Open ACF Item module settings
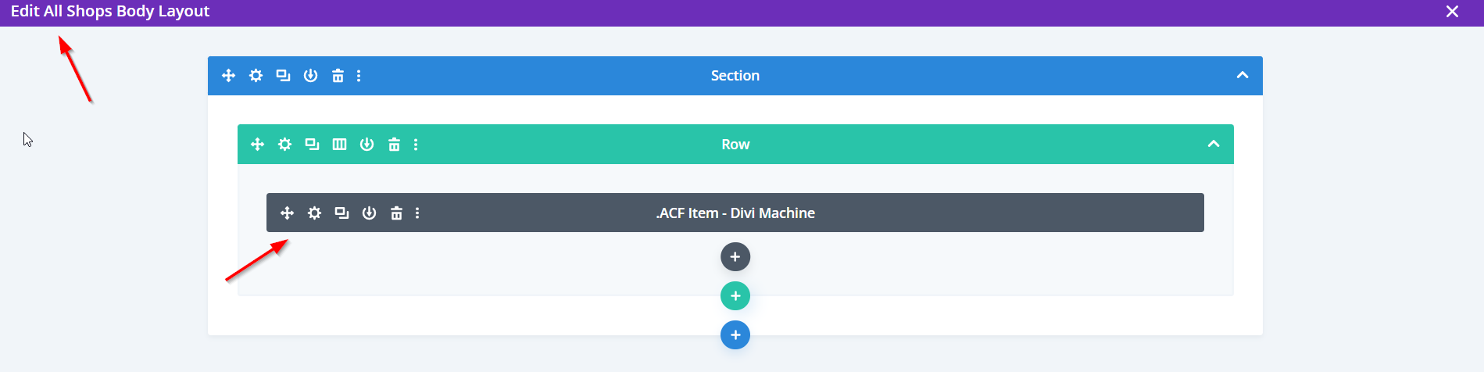The width and height of the screenshot is (1484, 372). pos(314,213)
